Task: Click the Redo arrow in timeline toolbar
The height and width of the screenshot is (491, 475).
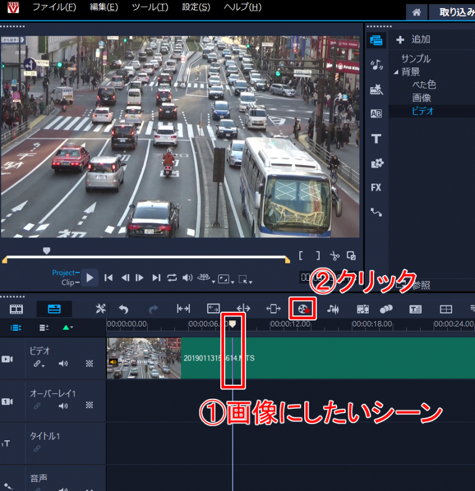Action: 153,309
